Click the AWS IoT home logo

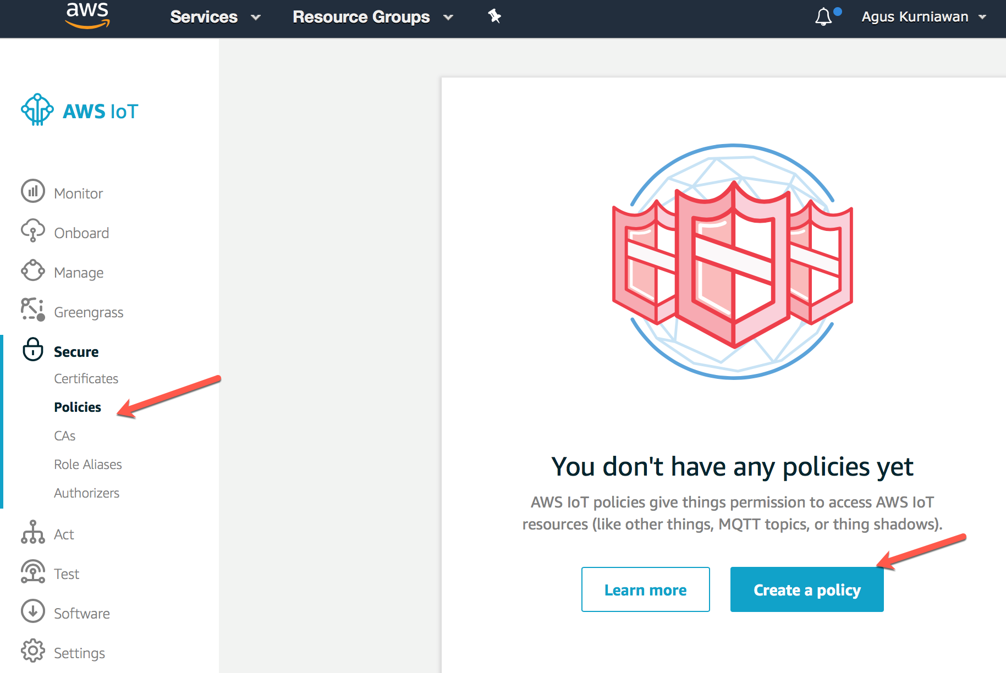(80, 111)
